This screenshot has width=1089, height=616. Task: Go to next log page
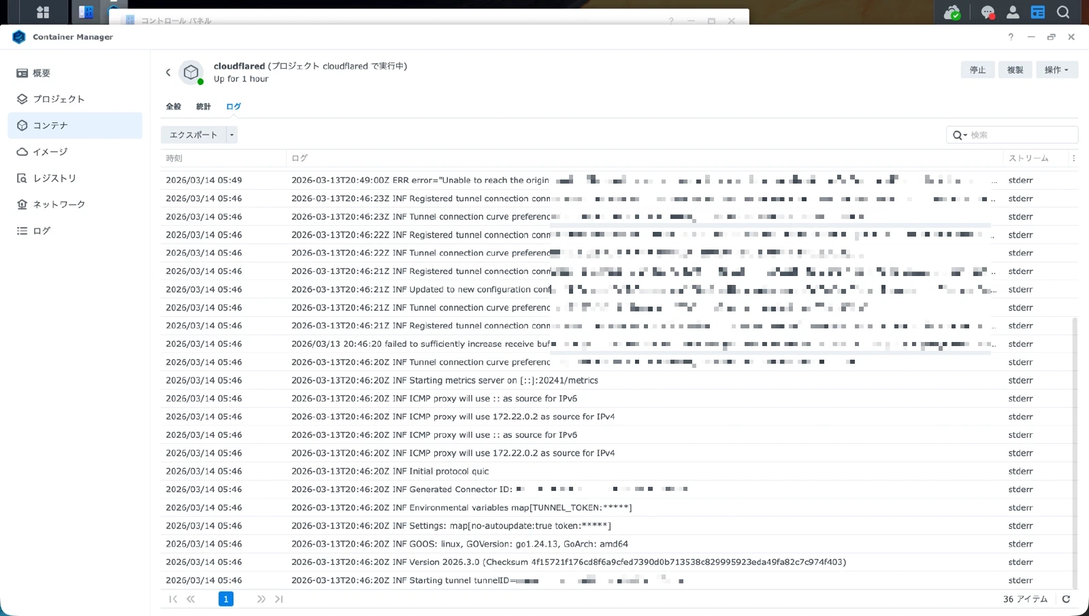click(x=261, y=599)
